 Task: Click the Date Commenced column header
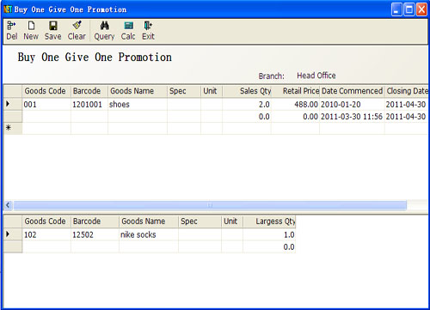pyautogui.click(x=352, y=91)
